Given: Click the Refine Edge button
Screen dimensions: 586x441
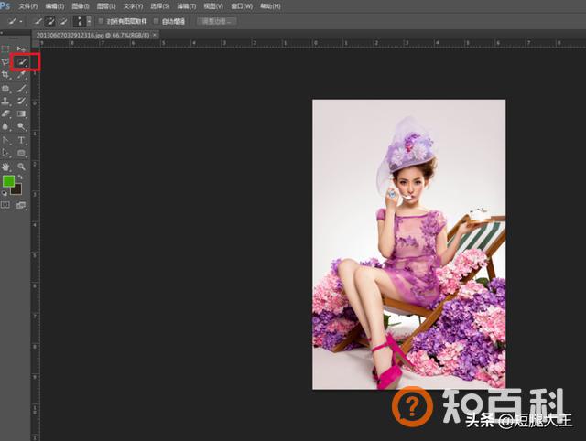Looking at the screenshot, I should click(217, 21).
